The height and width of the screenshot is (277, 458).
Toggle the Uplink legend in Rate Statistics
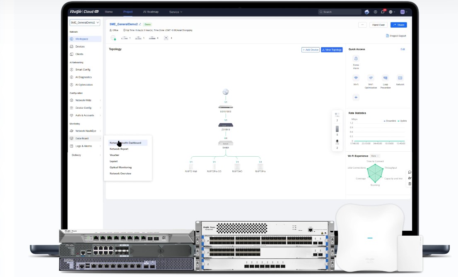coord(402,121)
